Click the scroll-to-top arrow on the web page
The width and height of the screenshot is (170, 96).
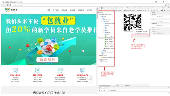click(90, 82)
